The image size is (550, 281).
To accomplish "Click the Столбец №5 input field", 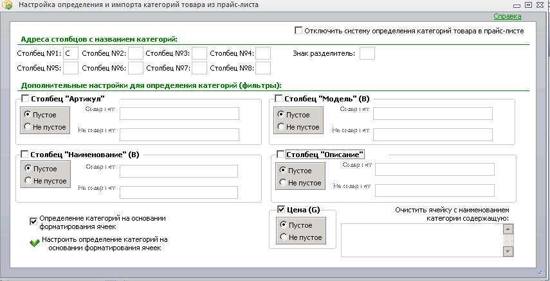I will pos(71,68).
